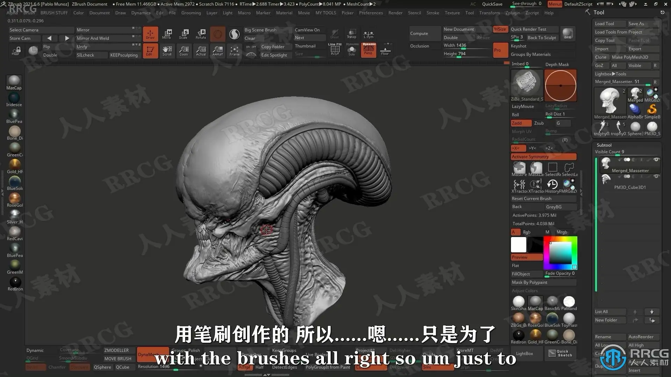Click the document Width 1436 slider
671x377 pixels.
click(467, 46)
